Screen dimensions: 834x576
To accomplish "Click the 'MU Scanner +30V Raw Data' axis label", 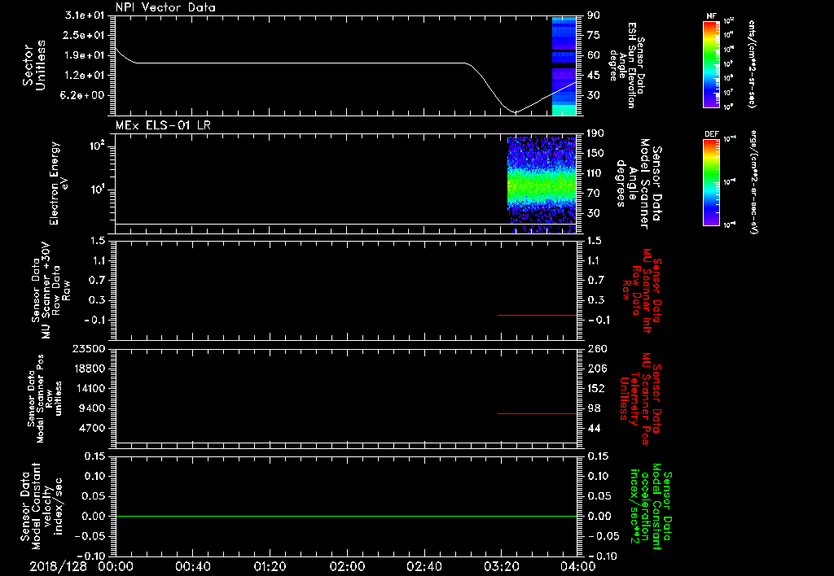I will coord(51,290).
